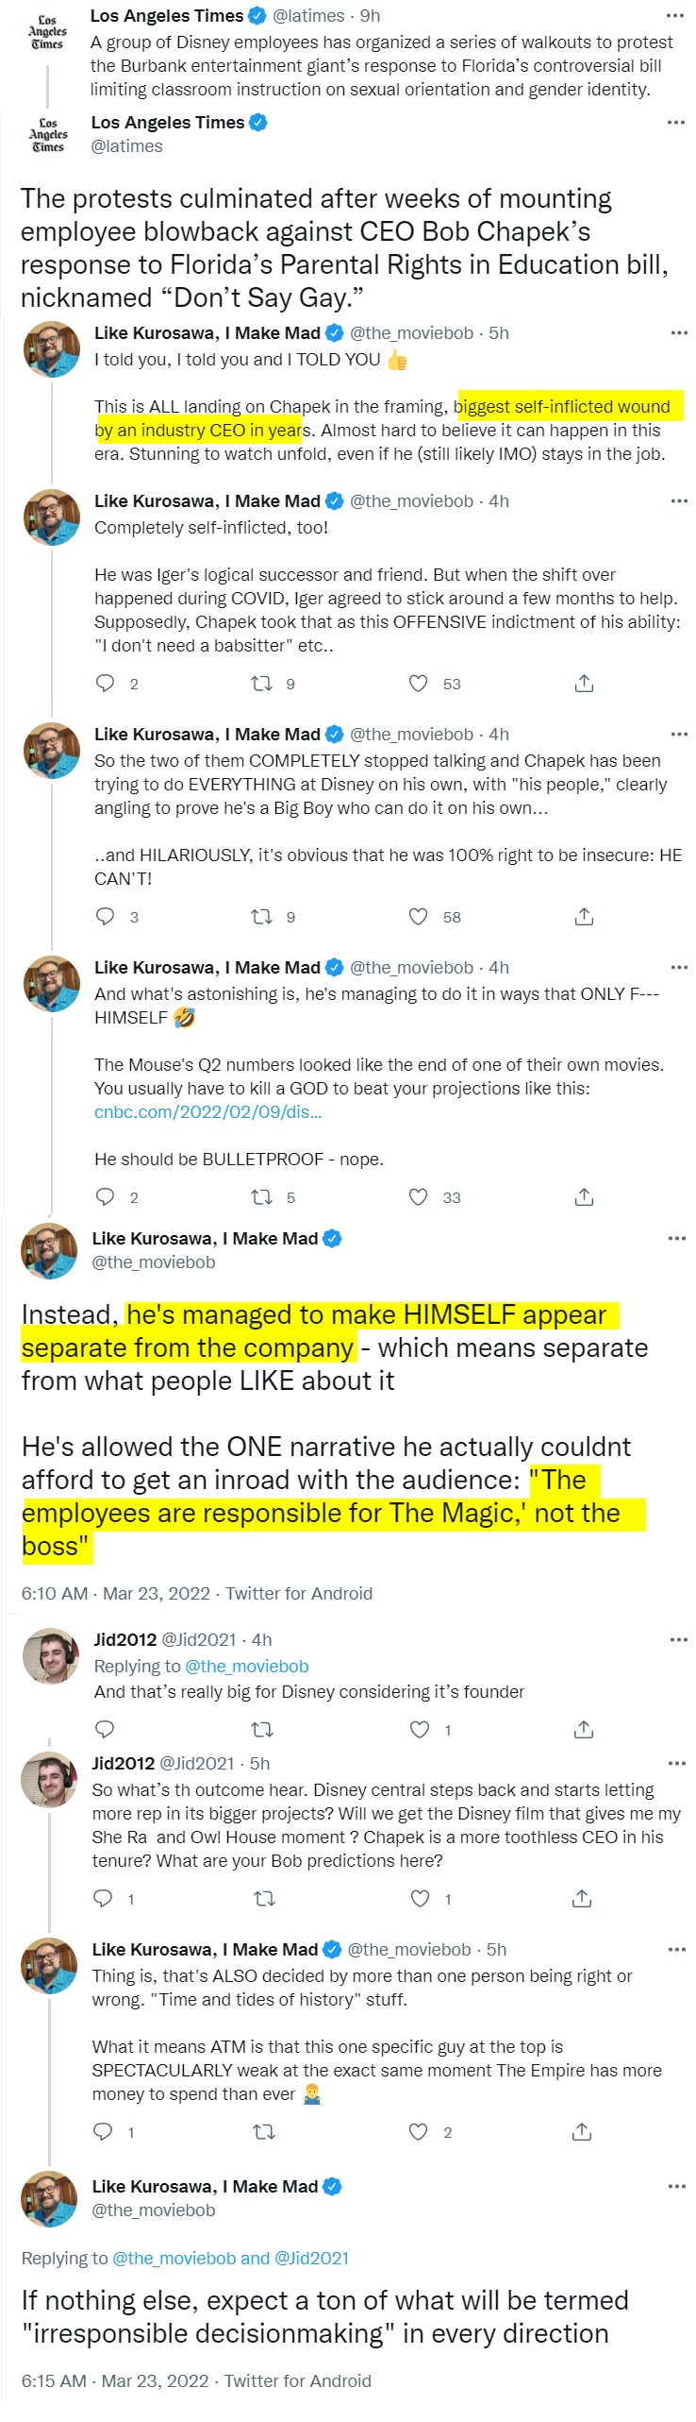Viewport: 696px width, 2422px height.
Task: Click the Los Angeles Times avatar on the first tweet
Action: tap(47, 32)
